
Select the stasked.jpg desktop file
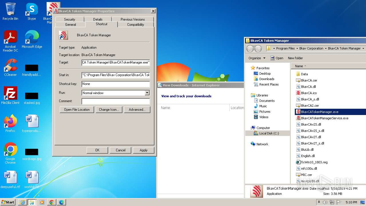point(31,98)
